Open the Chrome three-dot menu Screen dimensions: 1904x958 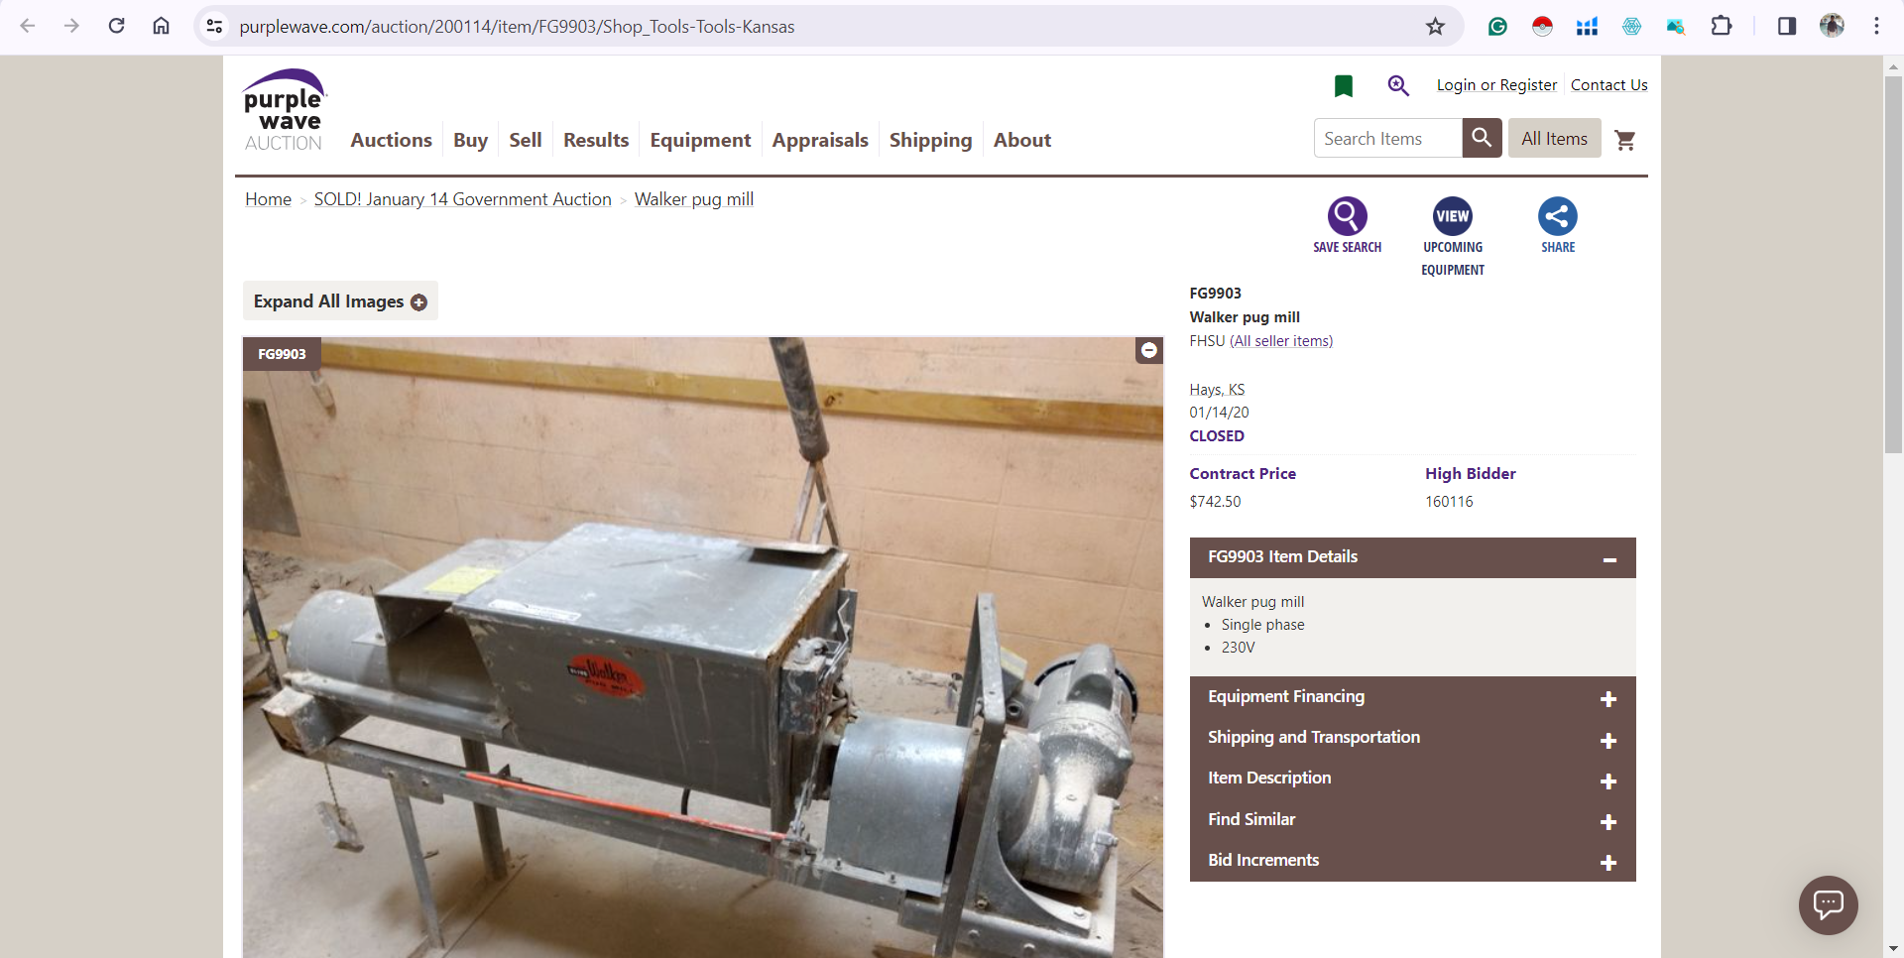(x=1876, y=26)
